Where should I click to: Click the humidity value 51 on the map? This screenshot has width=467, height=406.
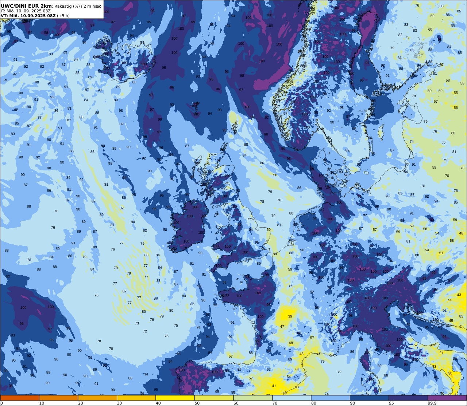(x=441, y=253)
